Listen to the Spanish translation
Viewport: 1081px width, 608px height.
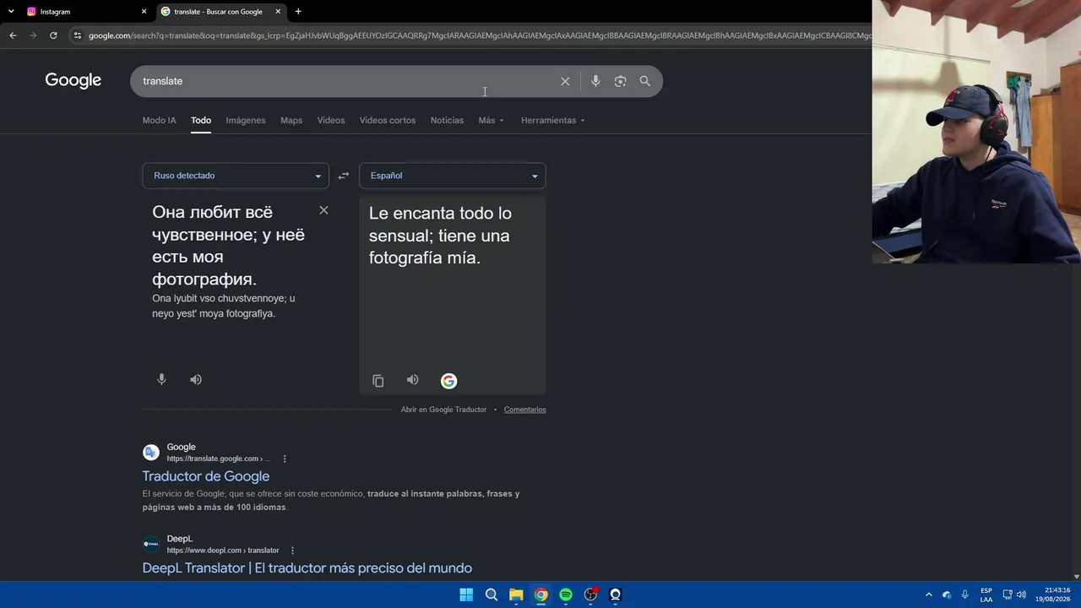click(x=412, y=380)
